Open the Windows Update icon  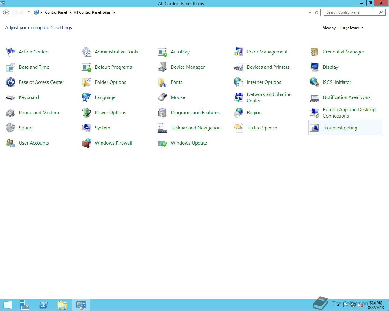[x=163, y=143]
